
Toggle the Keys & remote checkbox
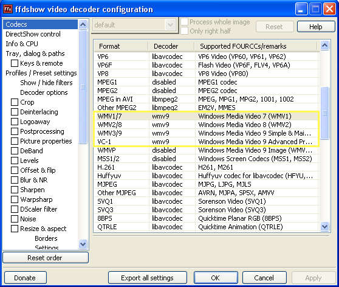tap(15, 63)
